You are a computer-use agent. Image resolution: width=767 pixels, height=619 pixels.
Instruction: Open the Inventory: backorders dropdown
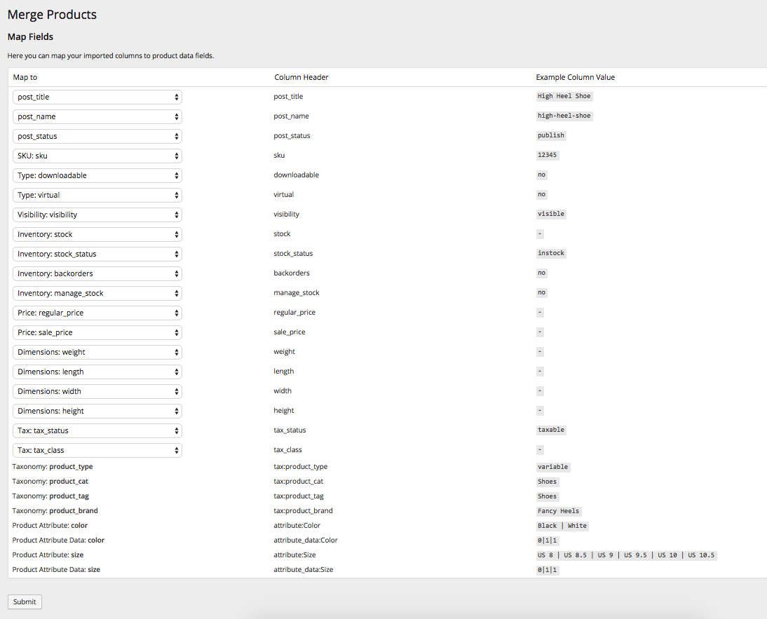(x=97, y=273)
